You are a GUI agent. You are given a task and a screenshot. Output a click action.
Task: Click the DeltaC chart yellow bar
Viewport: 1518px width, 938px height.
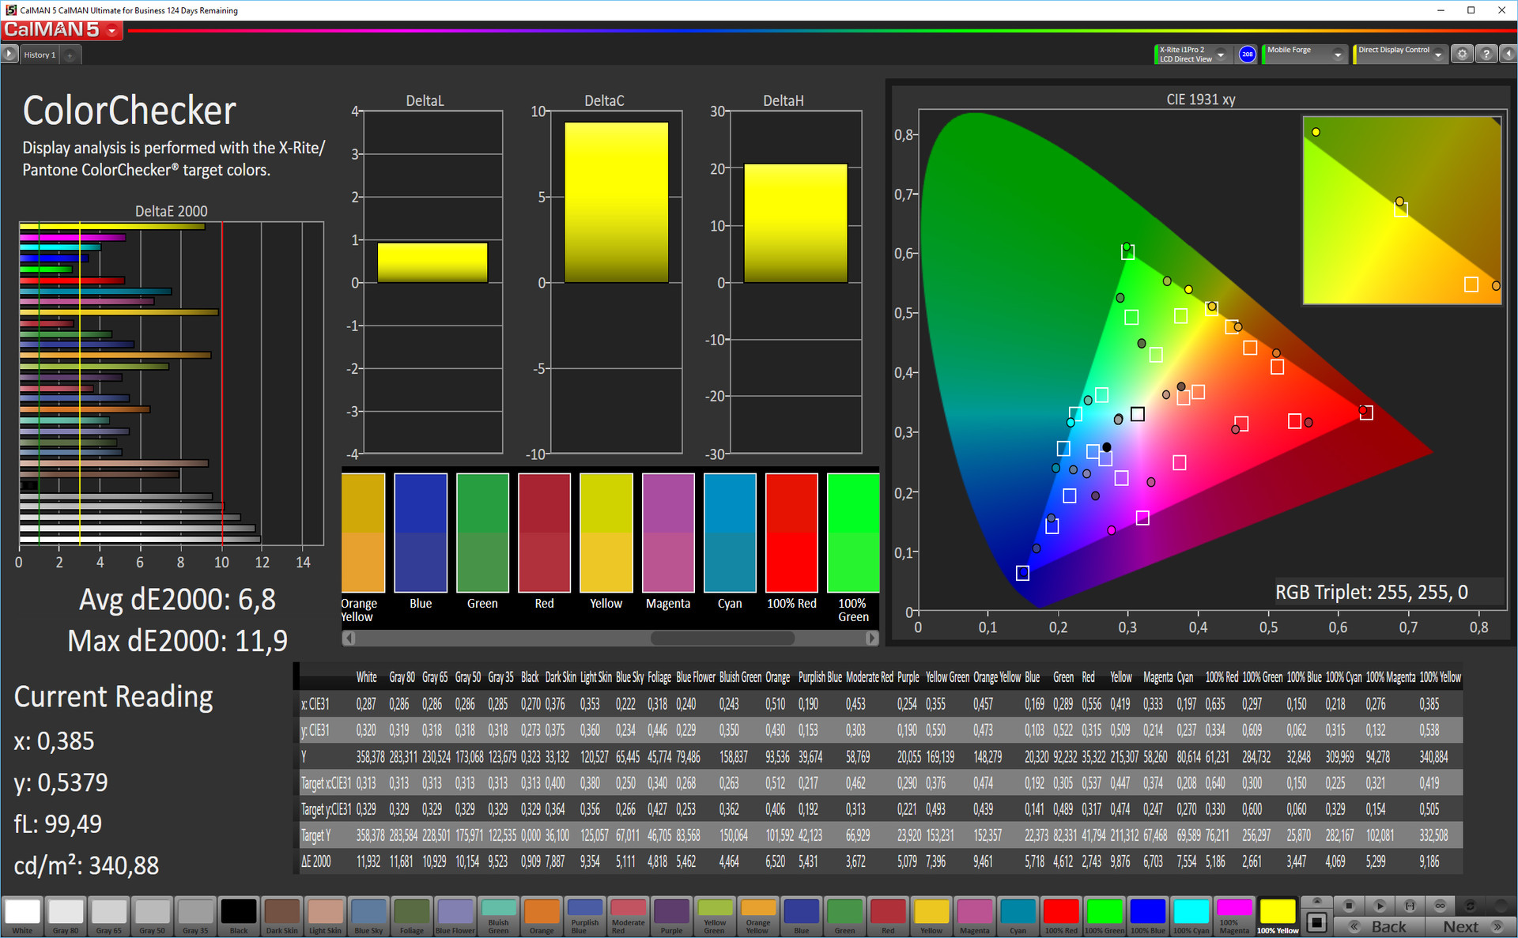[616, 202]
